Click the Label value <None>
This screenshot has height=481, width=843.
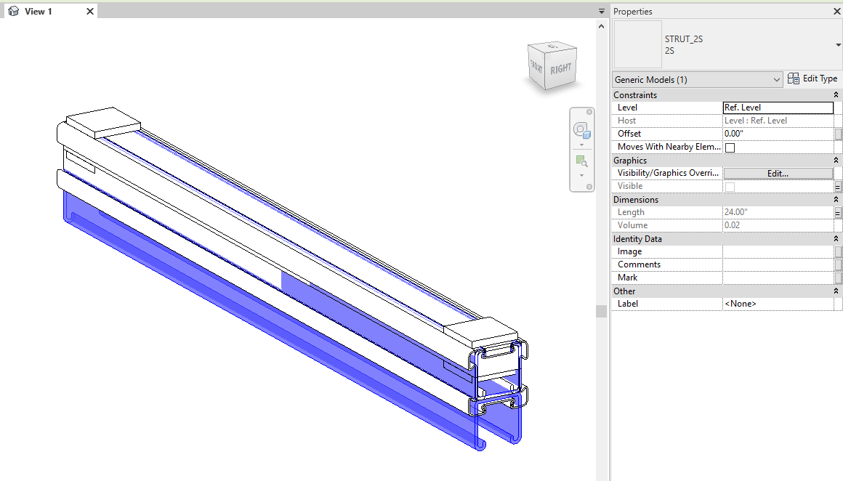click(741, 304)
